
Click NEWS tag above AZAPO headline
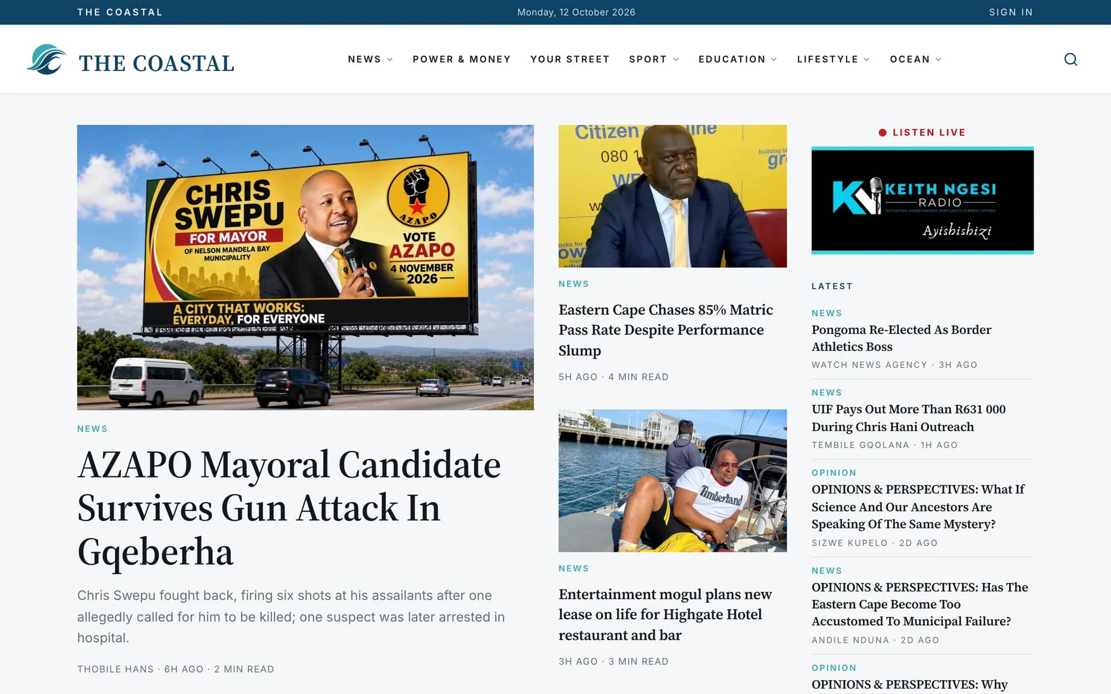point(92,429)
